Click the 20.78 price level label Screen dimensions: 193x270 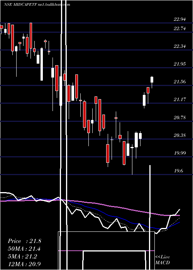click(x=180, y=117)
